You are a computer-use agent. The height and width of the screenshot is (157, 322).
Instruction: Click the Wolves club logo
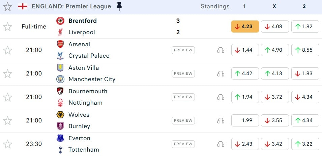60,115
